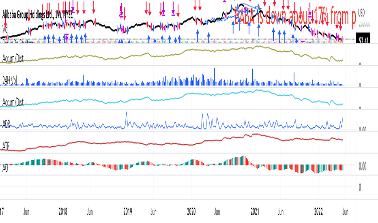Viewport: 378px width, 223px height.
Task: Click the 2021 label on the time axis
Action: (x=255, y=212)
